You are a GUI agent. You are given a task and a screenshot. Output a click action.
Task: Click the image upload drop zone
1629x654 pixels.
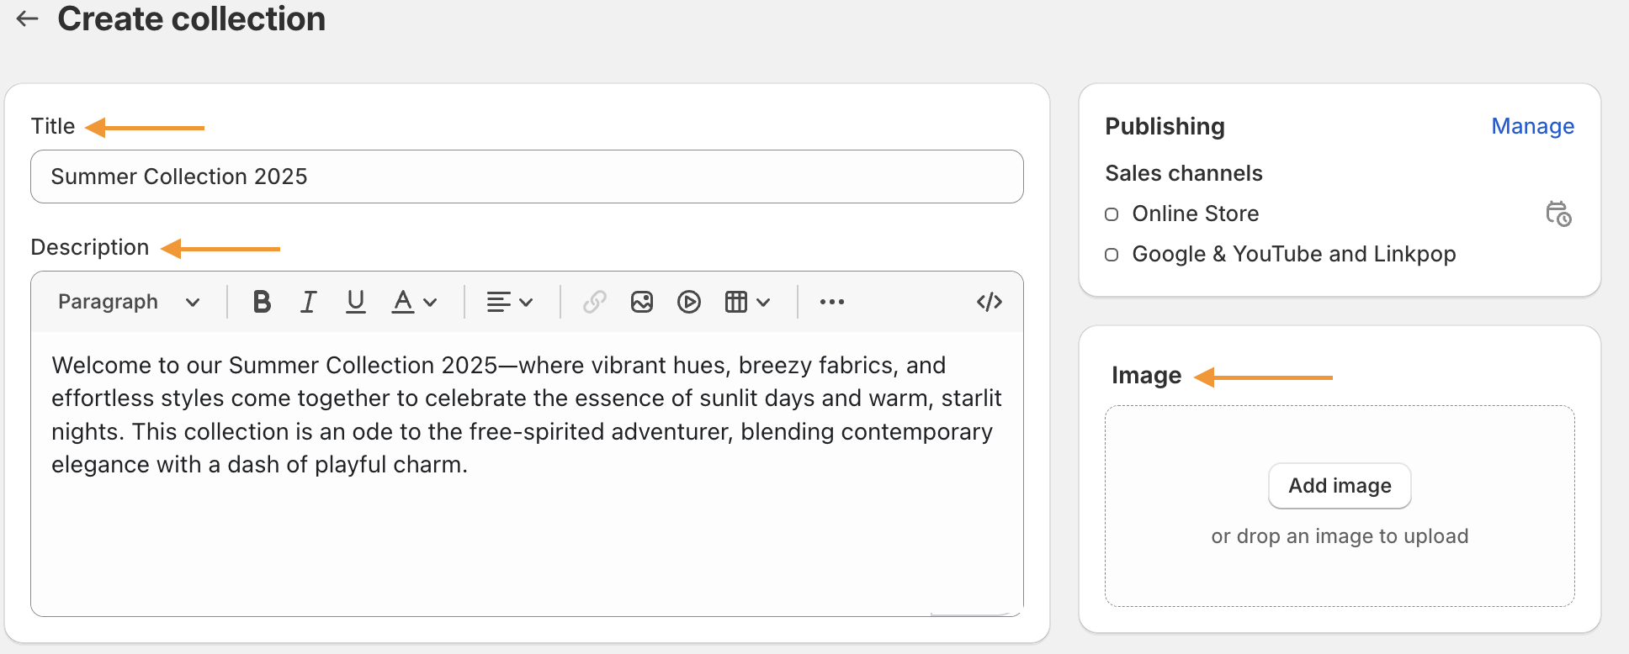pyautogui.click(x=1340, y=506)
